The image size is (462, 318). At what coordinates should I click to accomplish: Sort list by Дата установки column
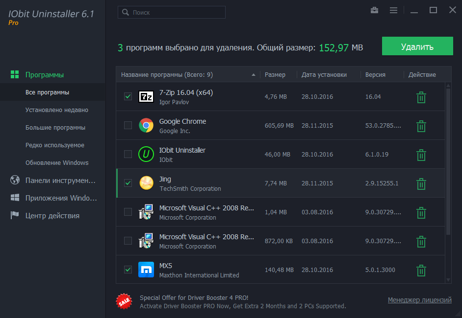pyautogui.click(x=324, y=75)
